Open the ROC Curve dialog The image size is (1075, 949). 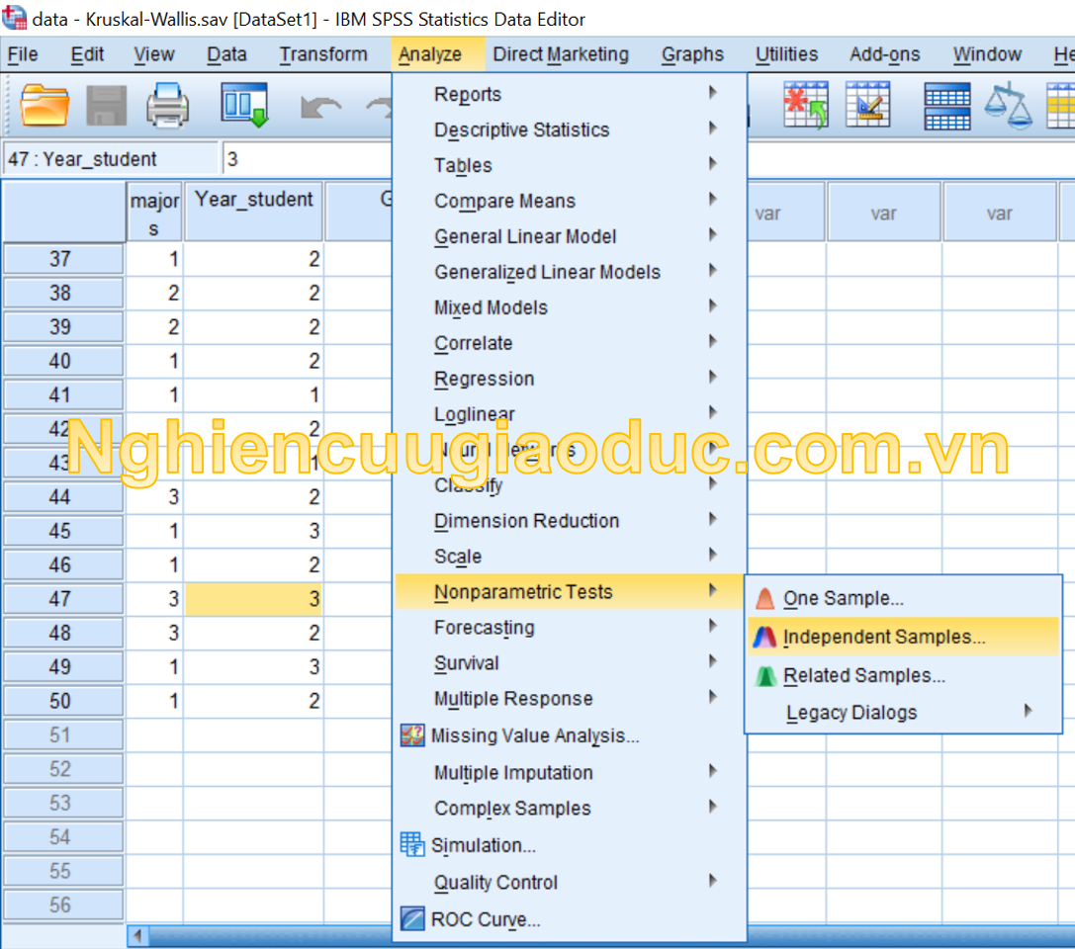pos(485,919)
